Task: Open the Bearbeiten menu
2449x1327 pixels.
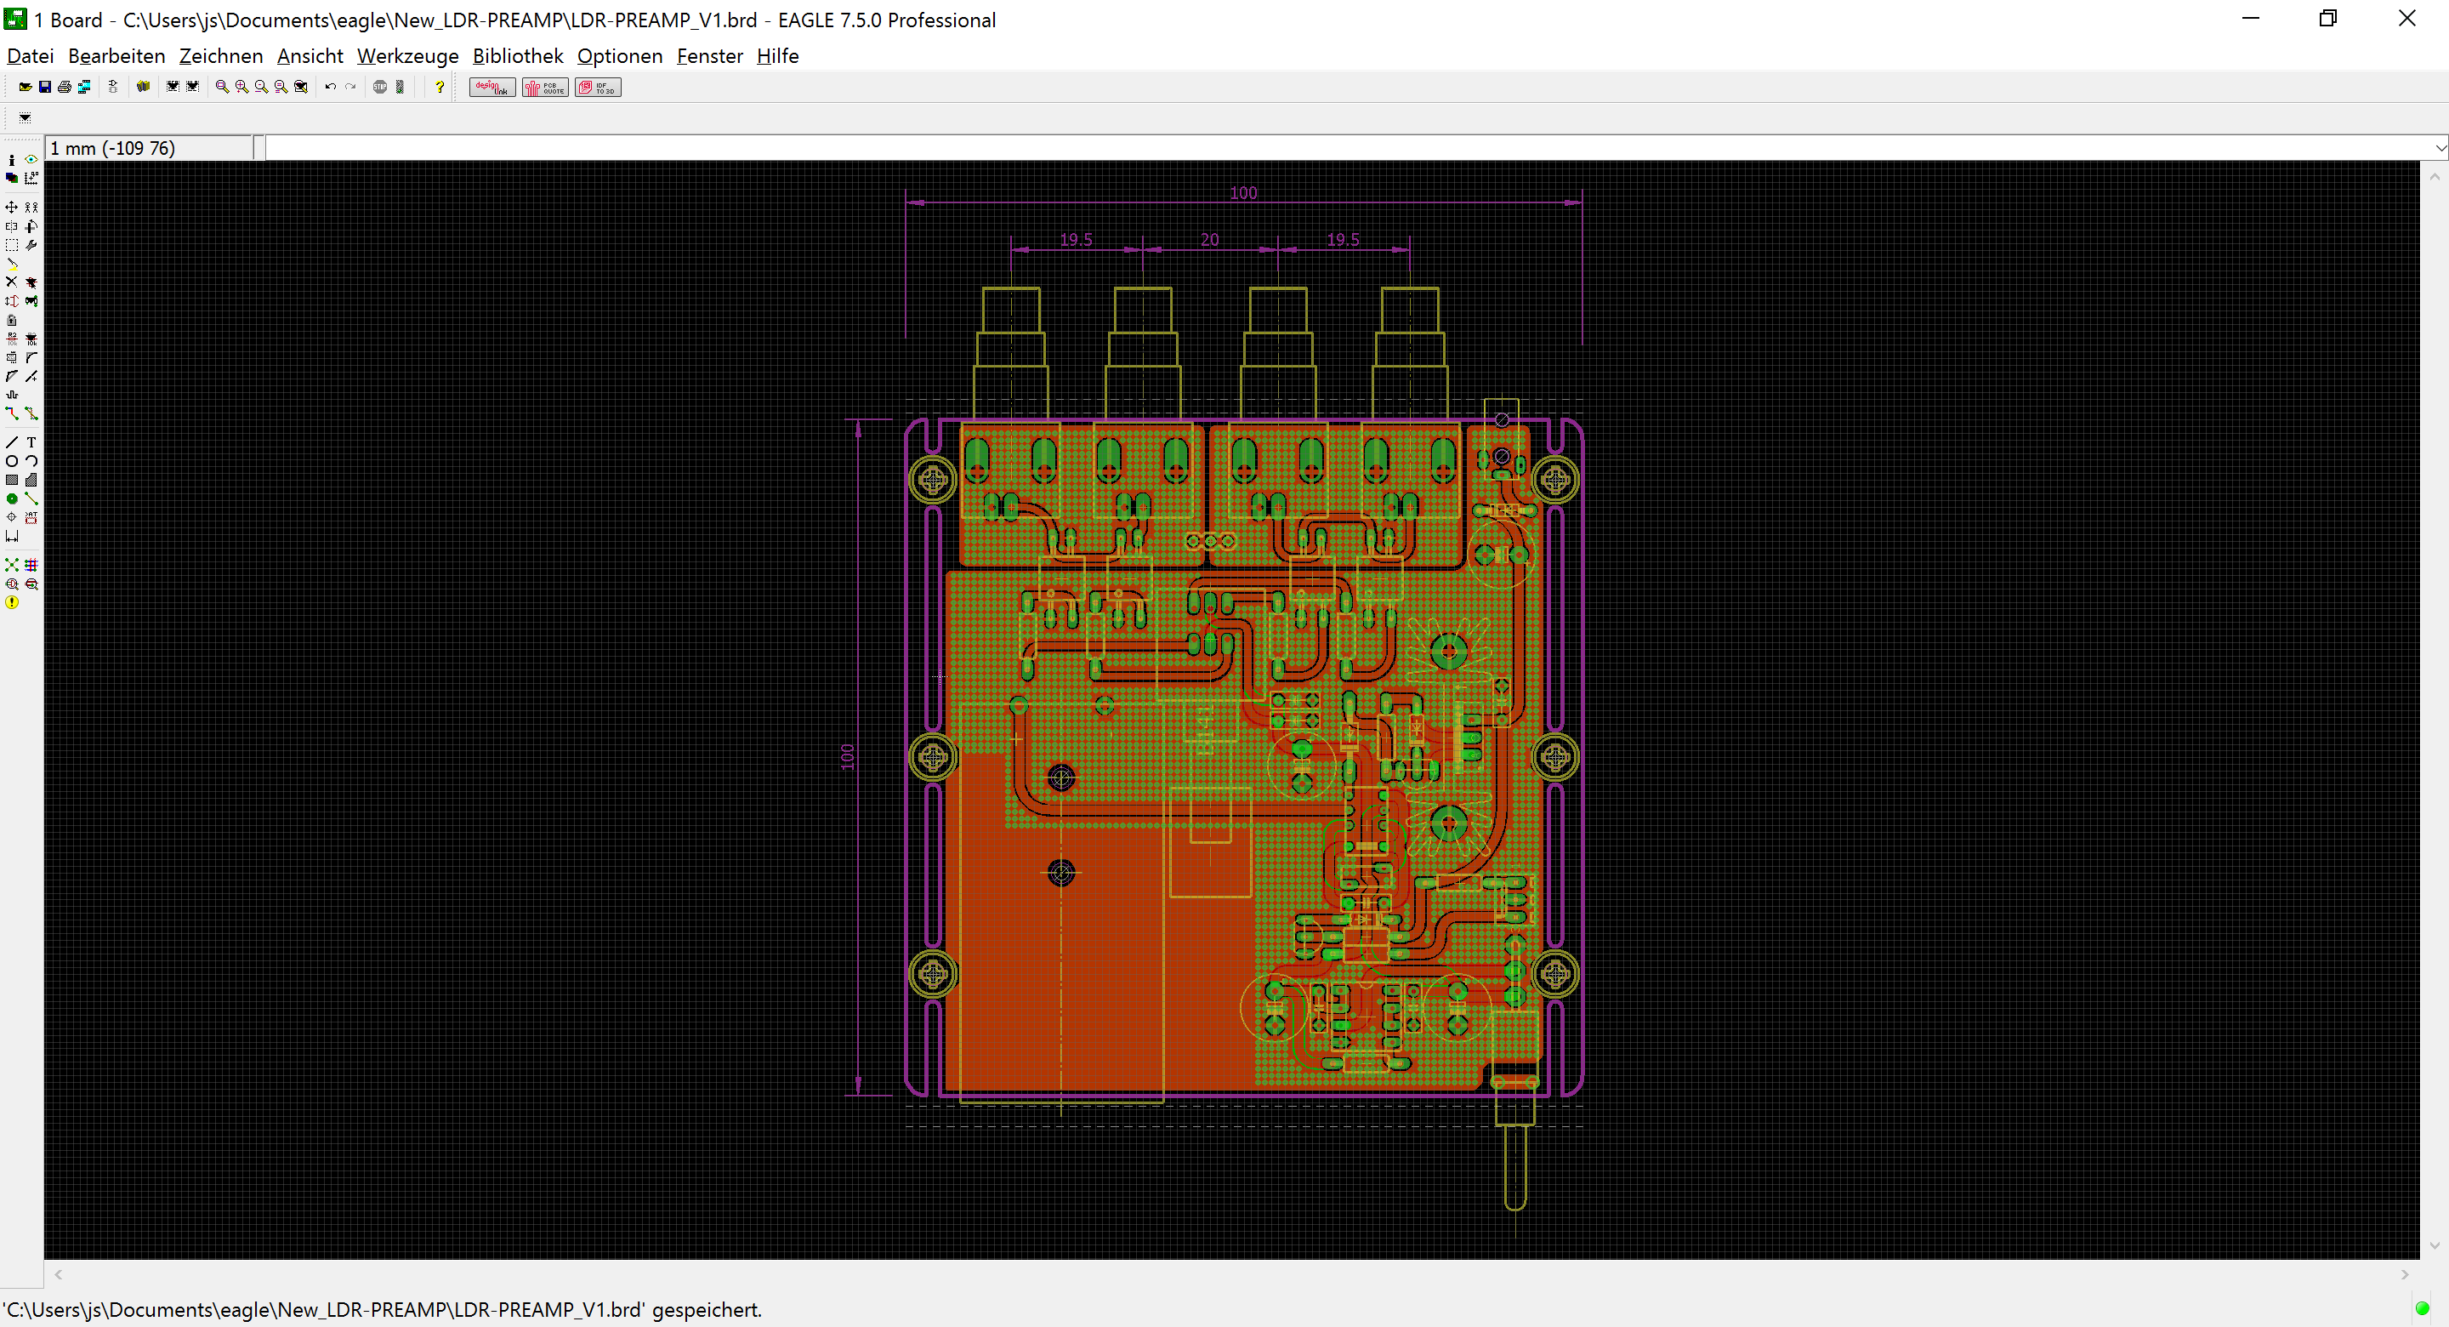Action: click(x=117, y=56)
